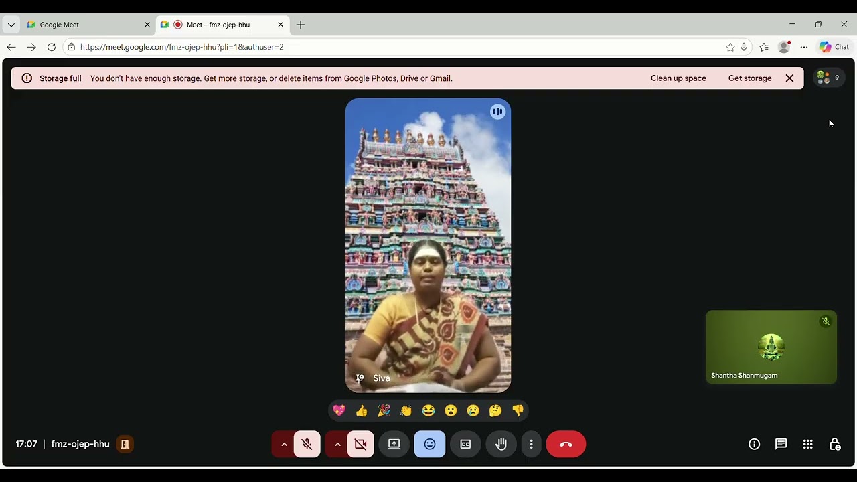Click the Storage full warning icon
Image resolution: width=857 pixels, height=482 pixels.
point(27,78)
